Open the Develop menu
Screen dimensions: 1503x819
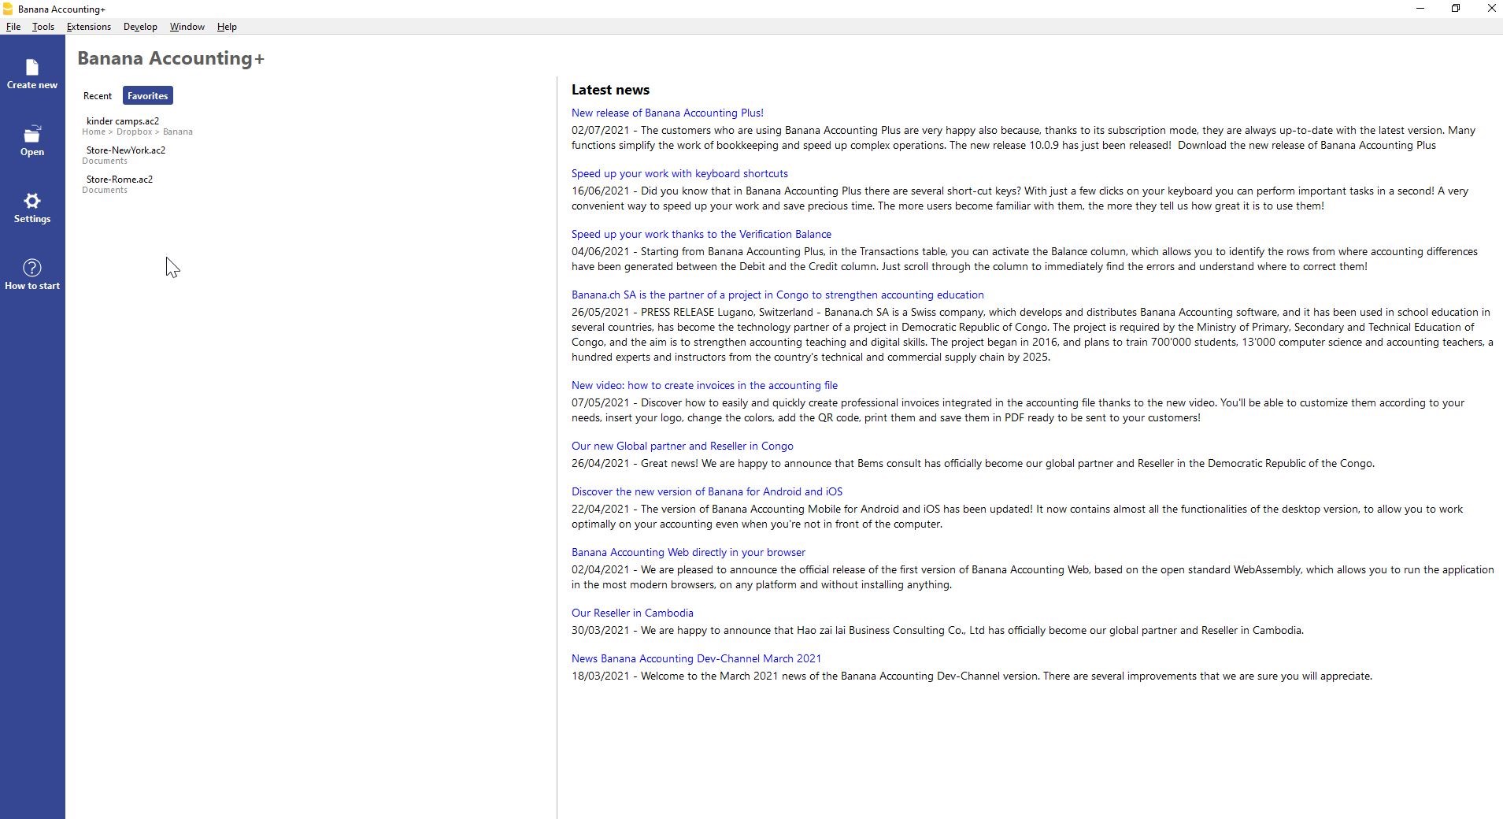click(x=140, y=27)
